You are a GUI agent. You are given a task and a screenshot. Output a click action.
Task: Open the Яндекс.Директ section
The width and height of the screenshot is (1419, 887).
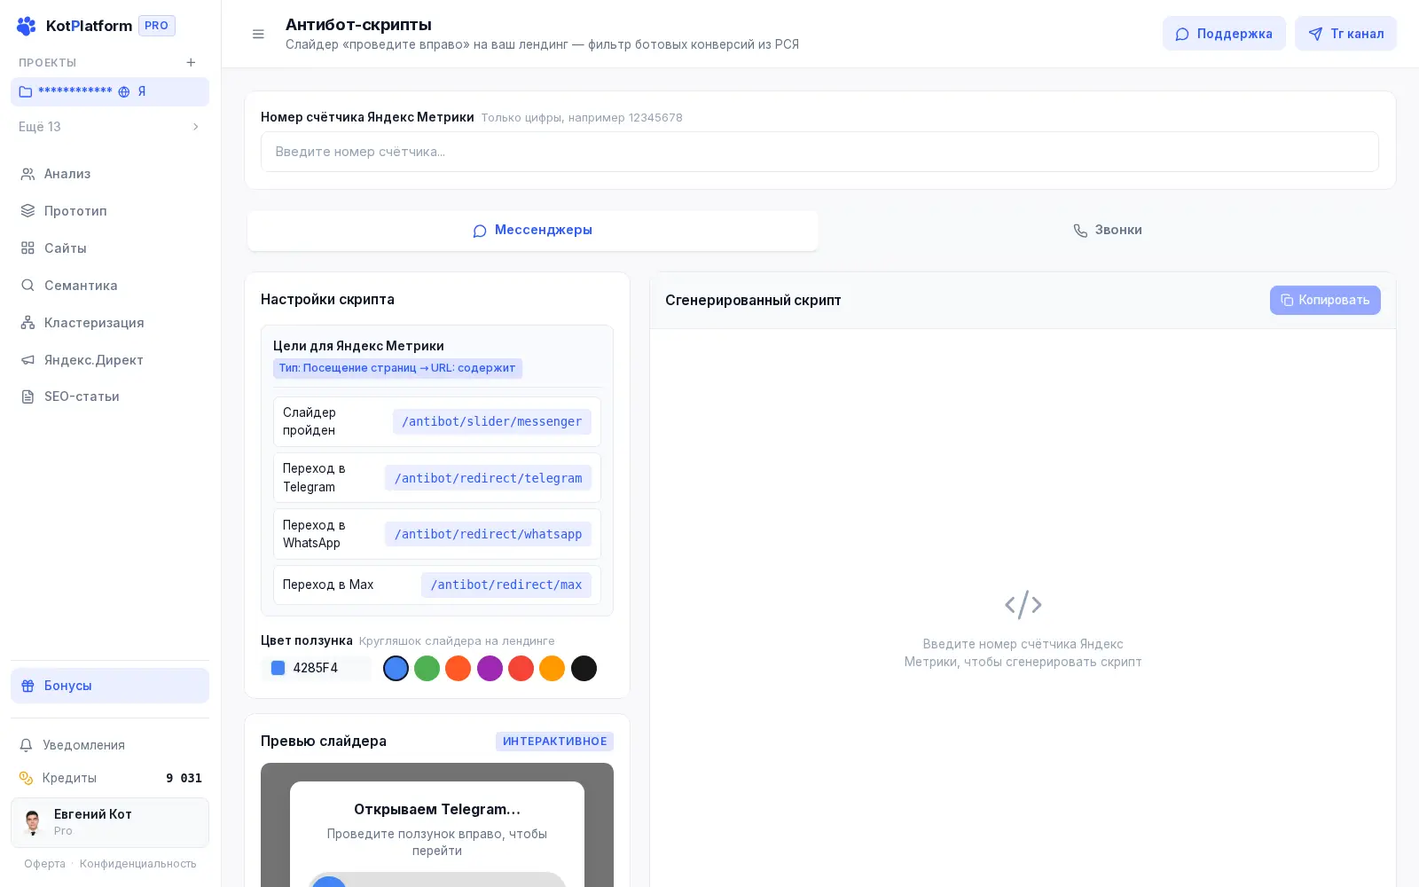(110, 360)
